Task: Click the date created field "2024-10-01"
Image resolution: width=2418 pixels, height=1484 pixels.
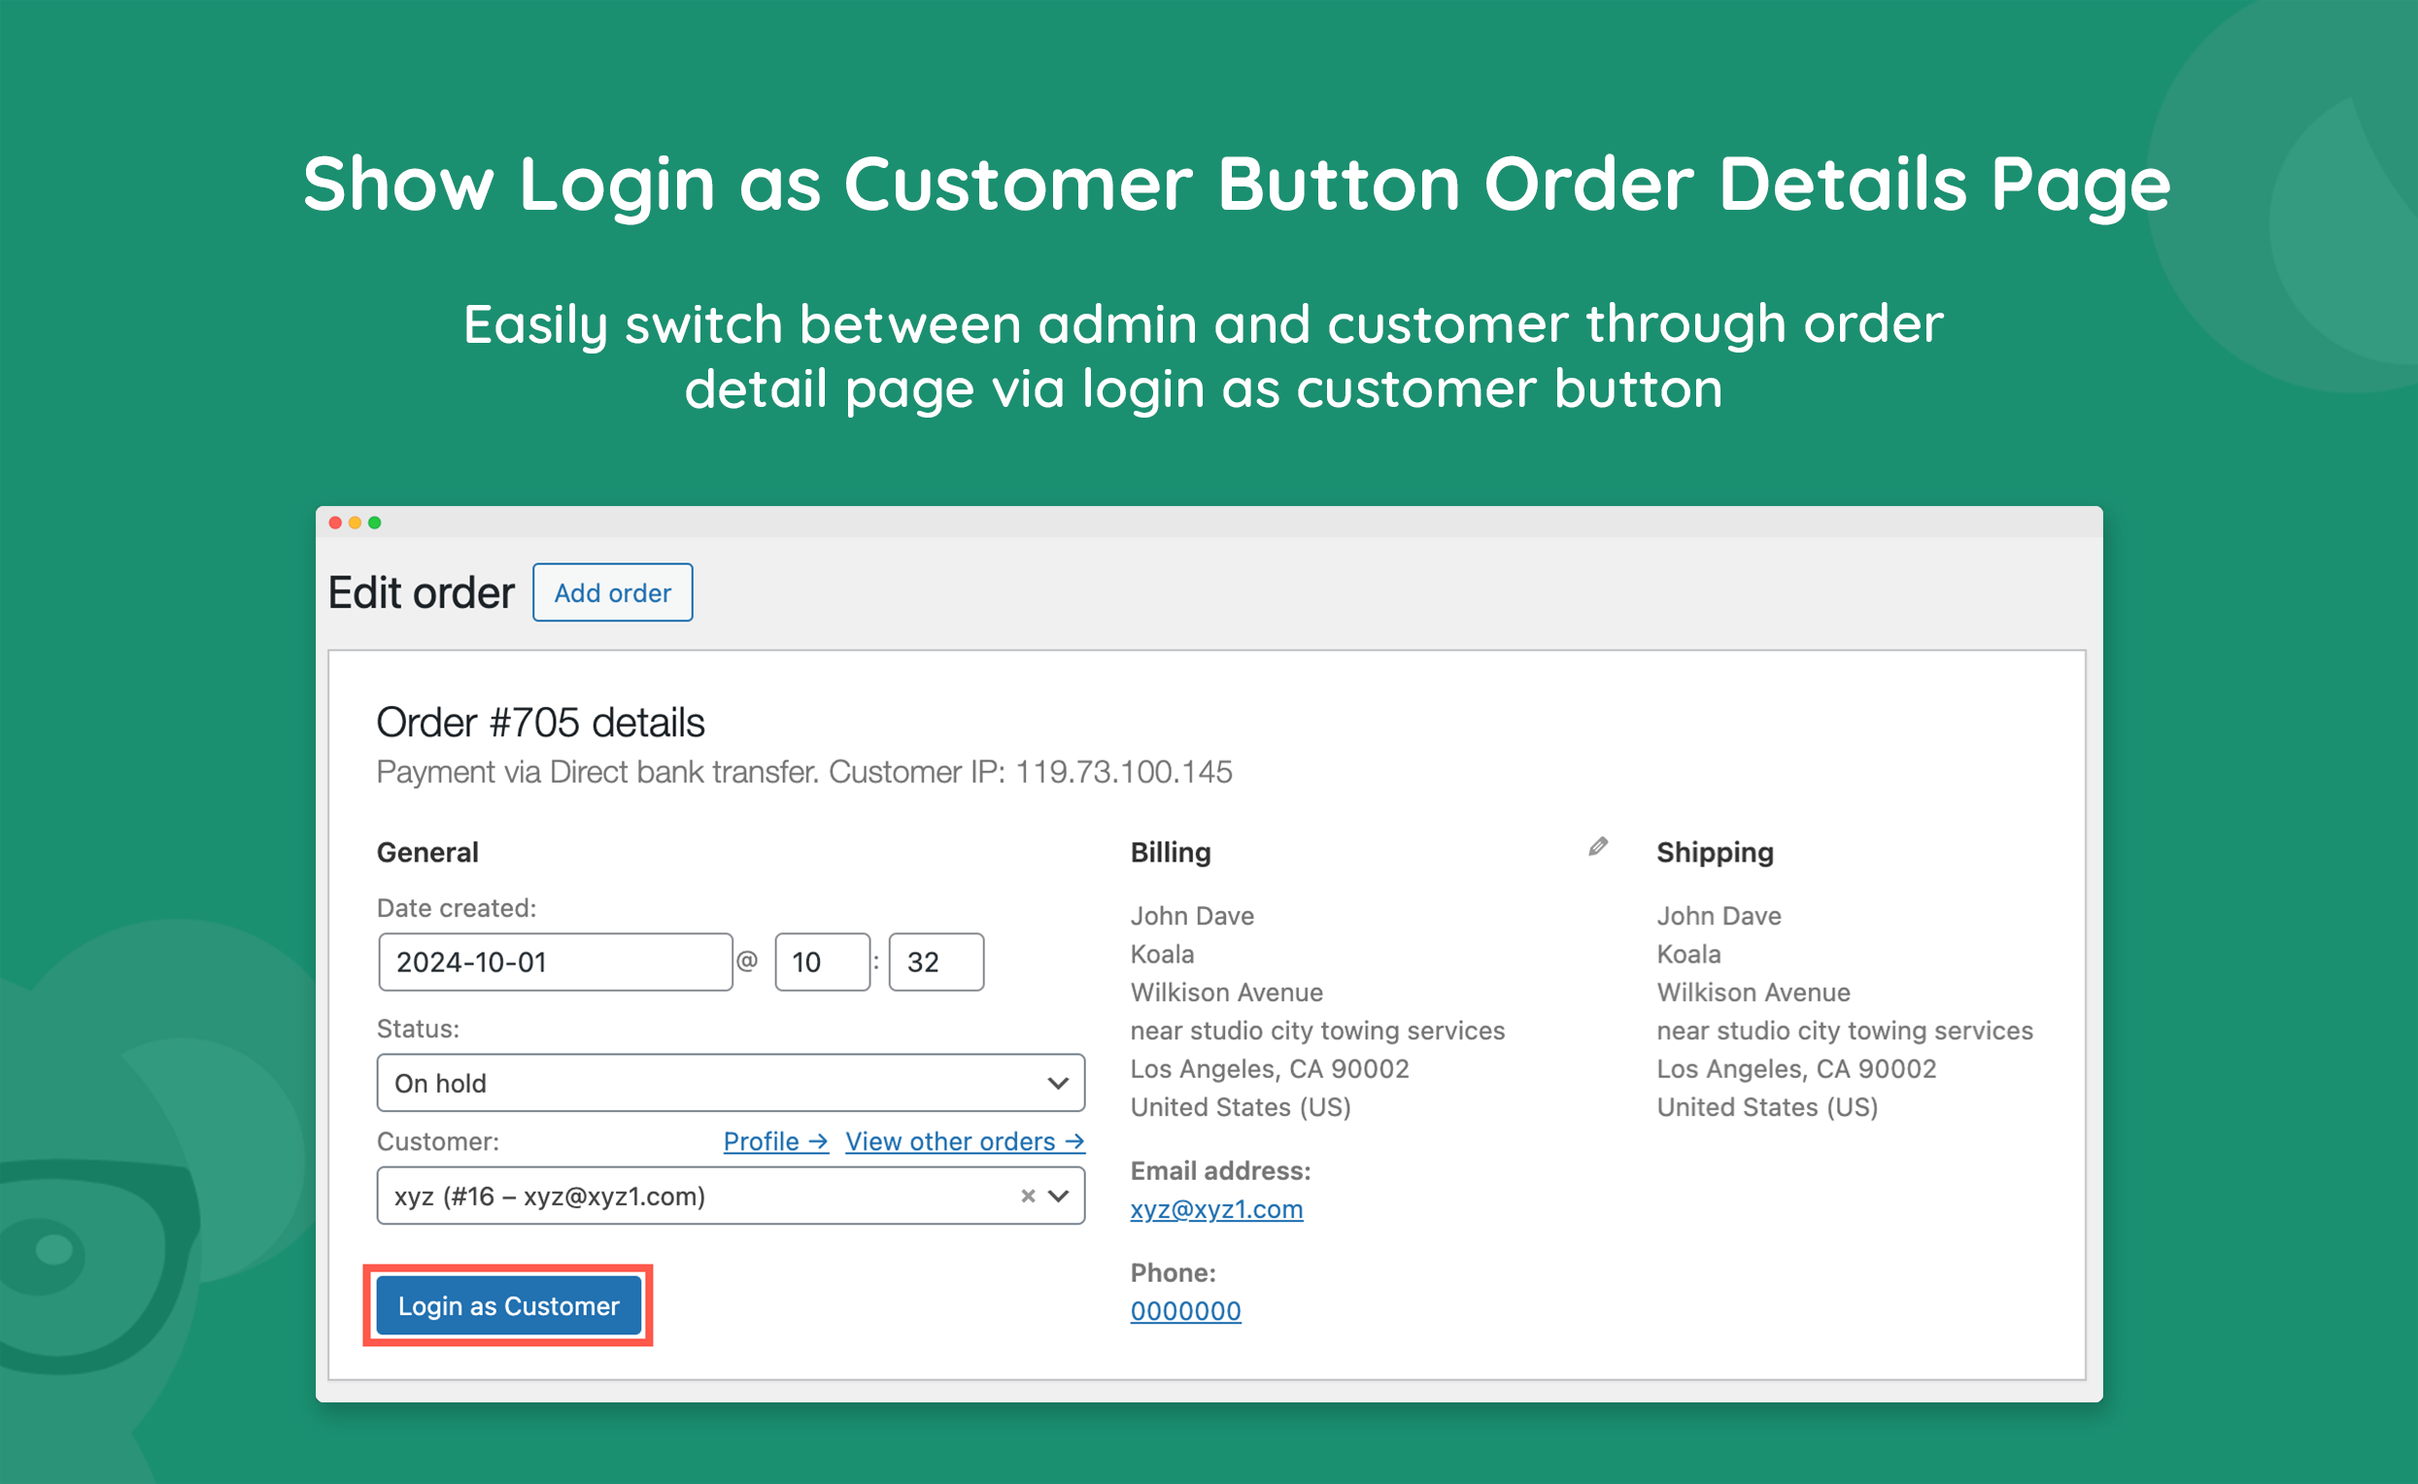Action: click(x=555, y=961)
